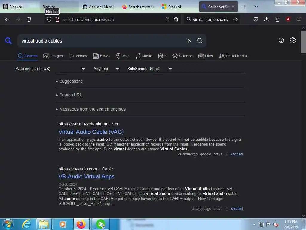Image resolution: width=306 pixels, height=230 pixels.
Task: Open more options dots for VAC result
Action: point(227,154)
